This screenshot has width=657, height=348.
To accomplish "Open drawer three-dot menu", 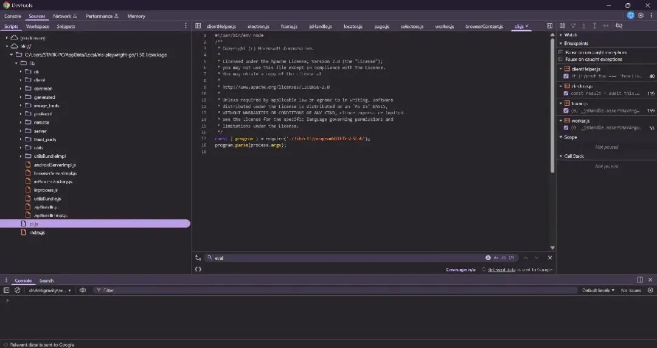I will tap(6, 280).
